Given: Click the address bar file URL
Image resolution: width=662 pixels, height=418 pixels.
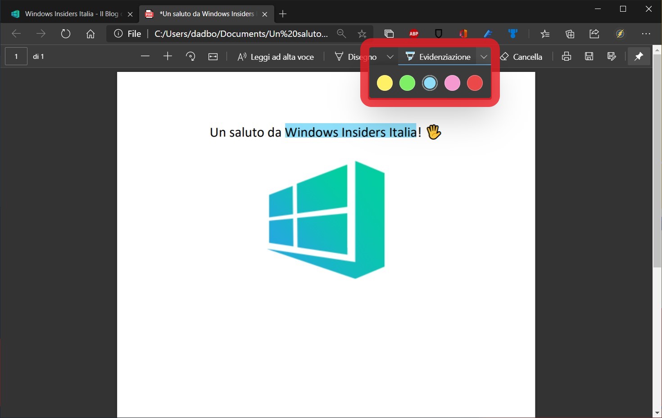Looking at the screenshot, I should [241, 34].
